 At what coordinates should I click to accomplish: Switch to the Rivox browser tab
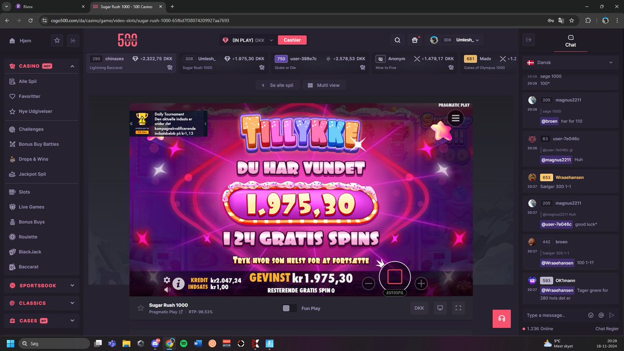click(49, 6)
